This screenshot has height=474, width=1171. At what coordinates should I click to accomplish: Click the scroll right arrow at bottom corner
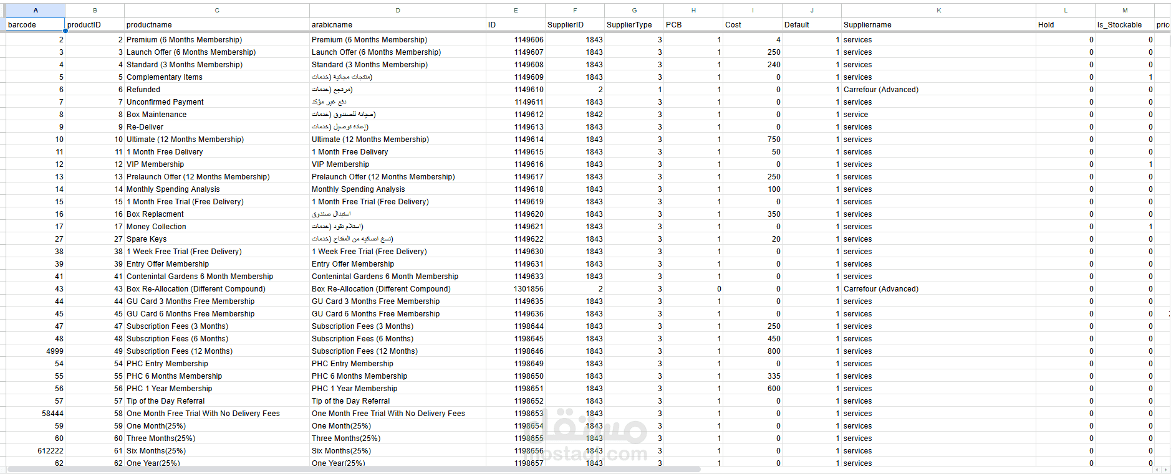click(1166, 470)
